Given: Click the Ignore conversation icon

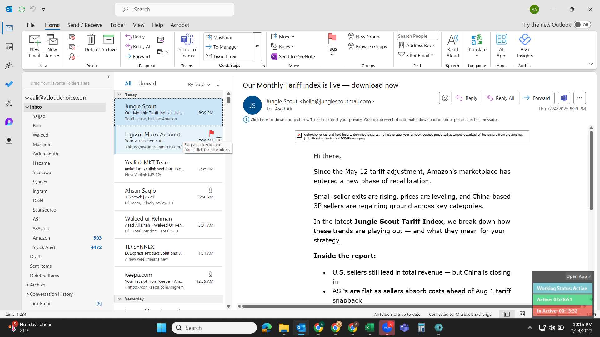Looking at the screenshot, I should pyautogui.click(x=72, y=37).
